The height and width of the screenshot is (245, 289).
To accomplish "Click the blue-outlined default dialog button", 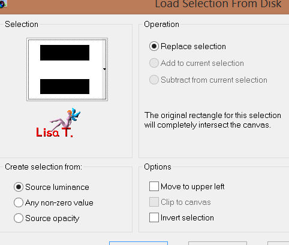I will click(x=139, y=243).
